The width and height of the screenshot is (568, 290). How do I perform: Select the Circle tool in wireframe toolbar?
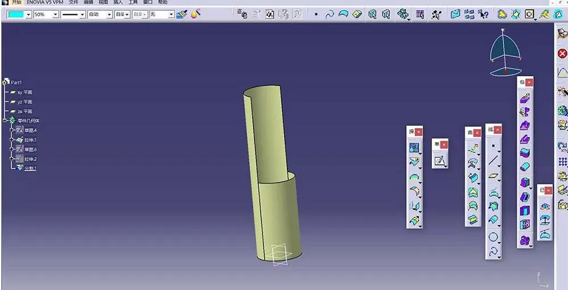[x=493, y=237]
